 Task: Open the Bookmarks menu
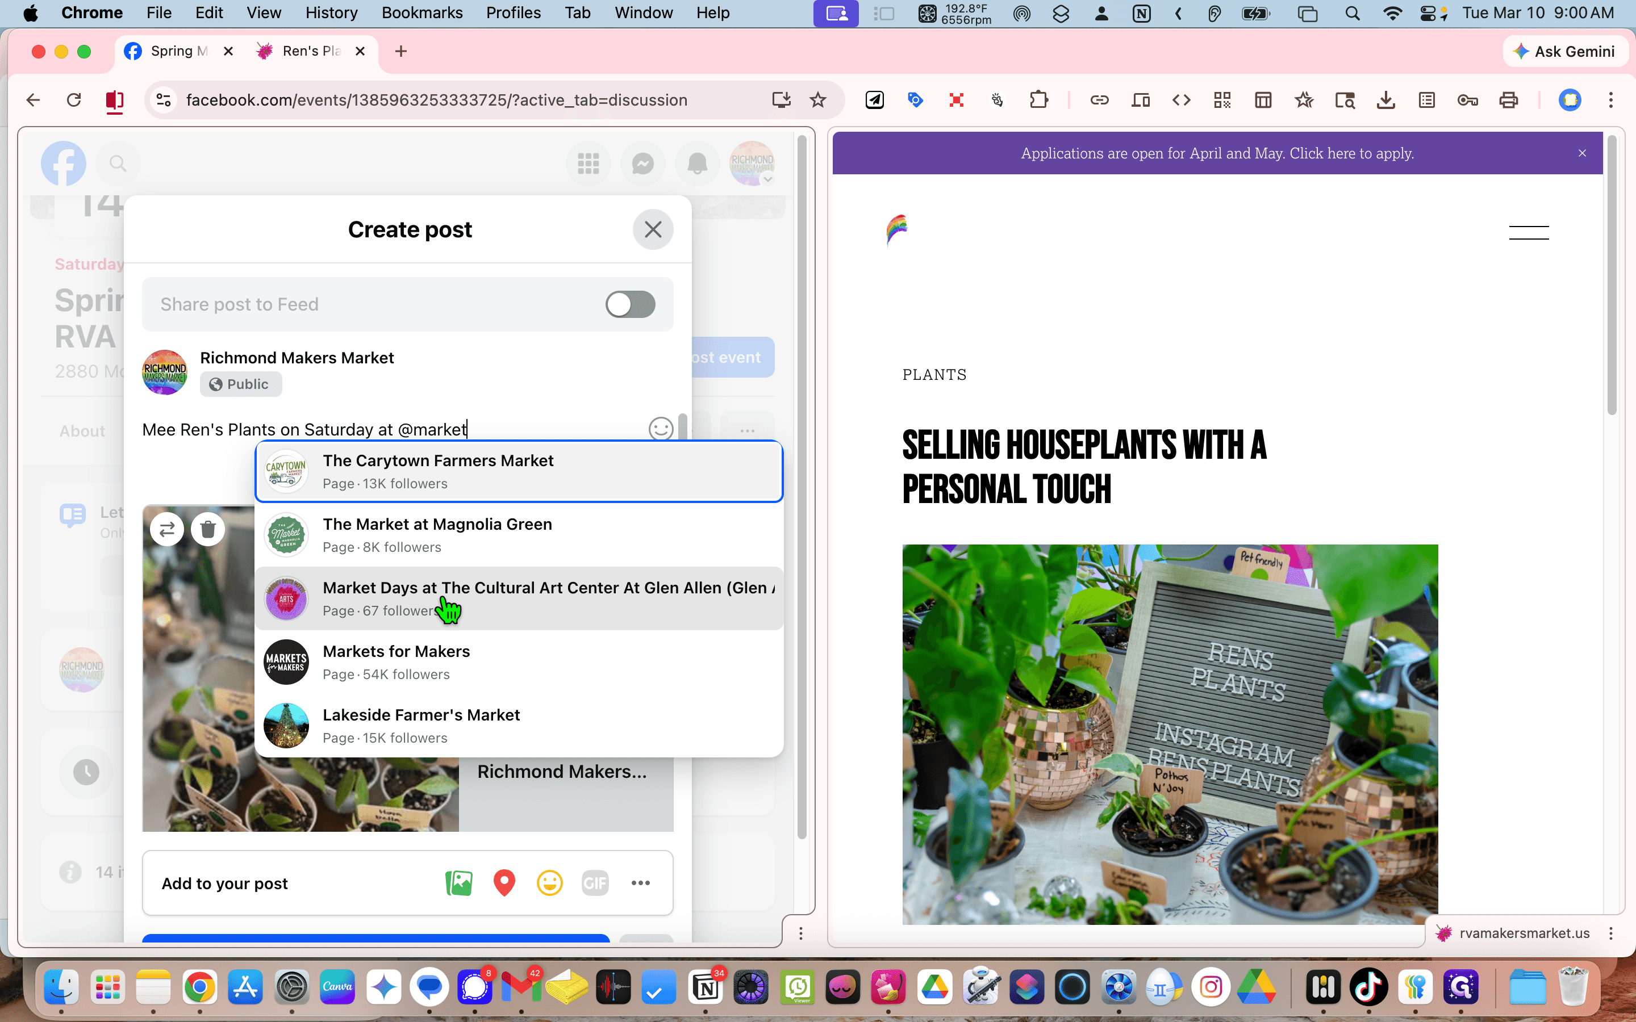[422, 13]
